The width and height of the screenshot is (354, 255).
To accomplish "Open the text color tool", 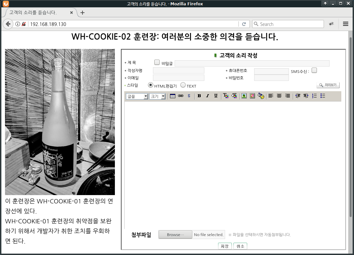I will 226,96.
